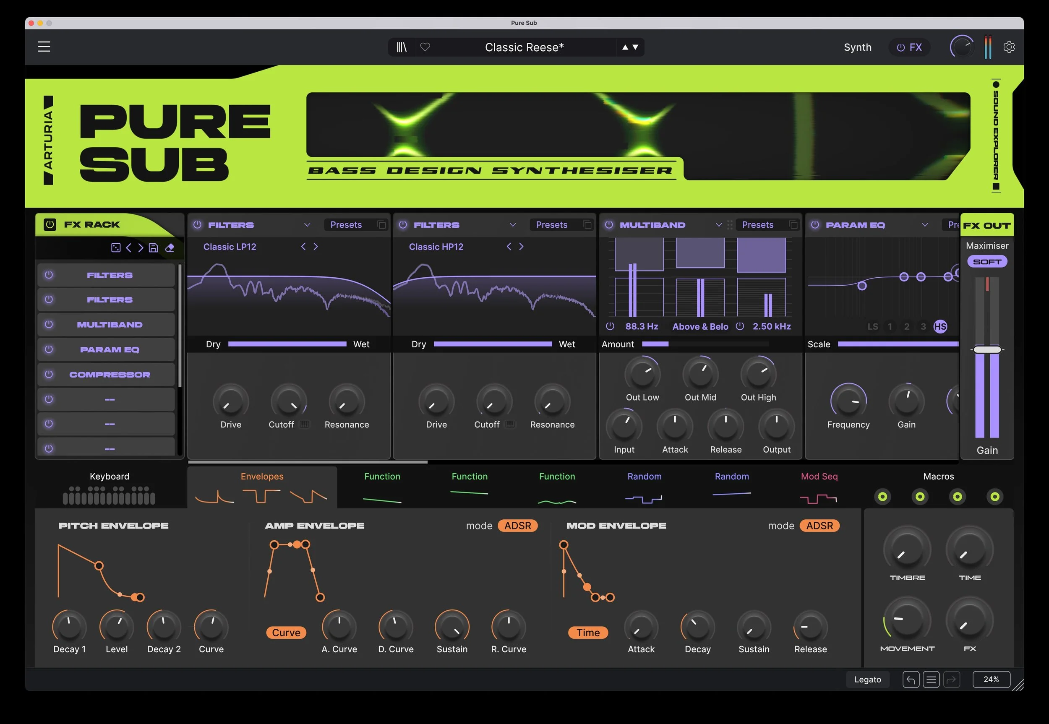The height and width of the screenshot is (724, 1049).
Task: Randomize the FX rack with the dice icon
Action: point(116,247)
